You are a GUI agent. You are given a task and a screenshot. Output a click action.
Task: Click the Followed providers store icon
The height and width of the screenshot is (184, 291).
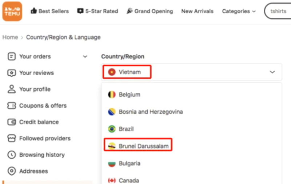[x=12, y=138]
